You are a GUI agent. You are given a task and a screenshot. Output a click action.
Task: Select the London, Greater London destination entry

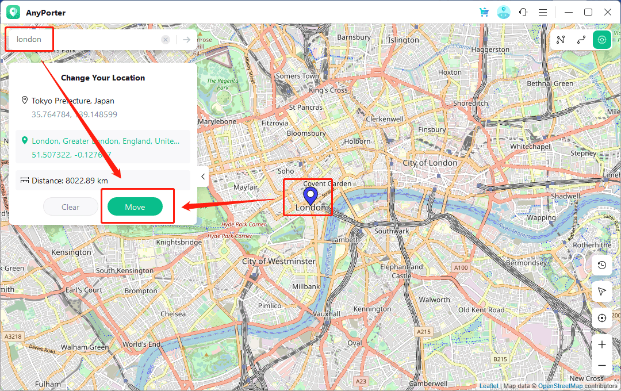(x=103, y=147)
